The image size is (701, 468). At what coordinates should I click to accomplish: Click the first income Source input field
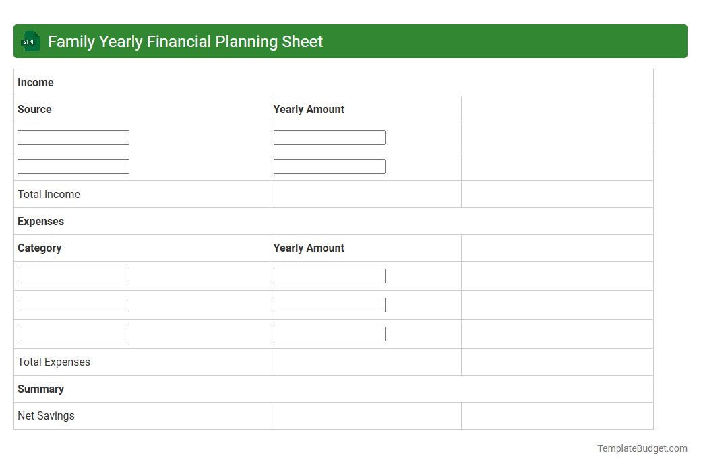pos(73,137)
